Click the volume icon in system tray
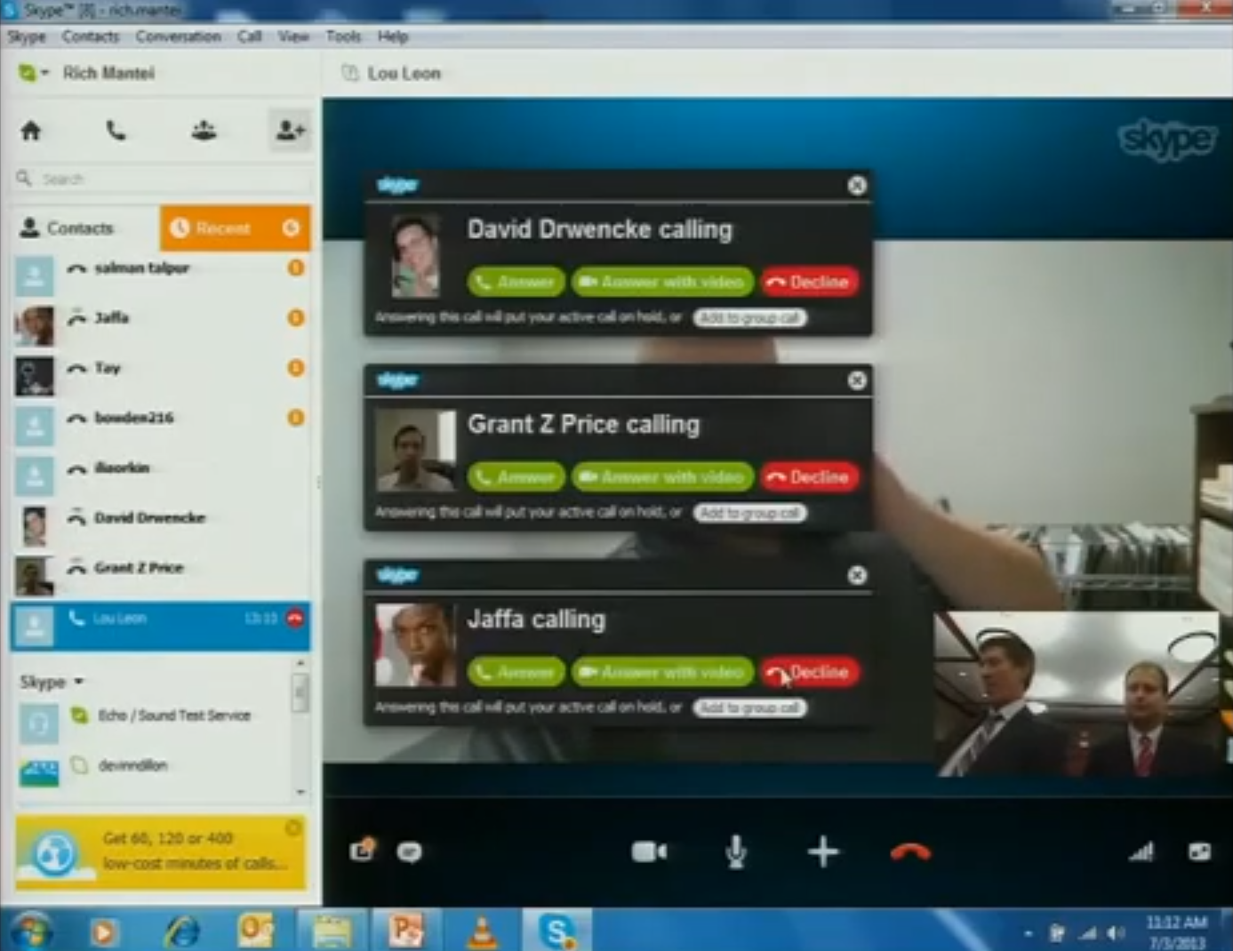The height and width of the screenshot is (951, 1233). (x=1115, y=933)
